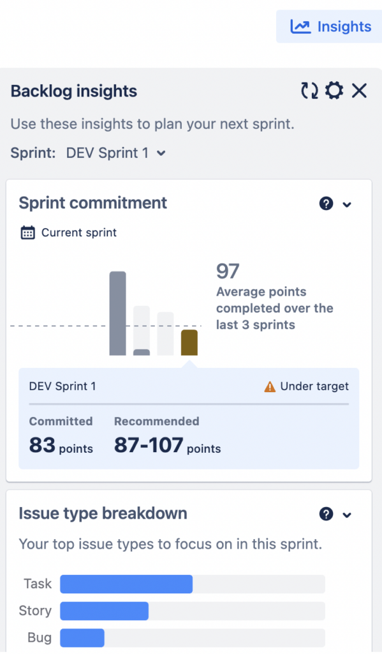
Task: Click the Backlog insights title
Action: 73,91
